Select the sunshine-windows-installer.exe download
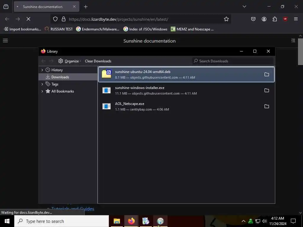The height and width of the screenshot is (227, 303). tap(186, 90)
